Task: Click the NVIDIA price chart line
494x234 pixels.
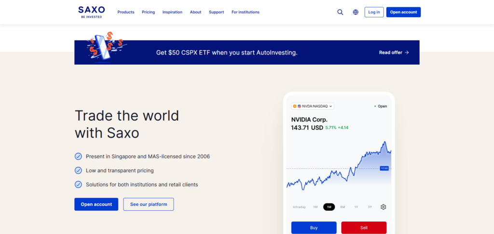Action: click(x=339, y=167)
